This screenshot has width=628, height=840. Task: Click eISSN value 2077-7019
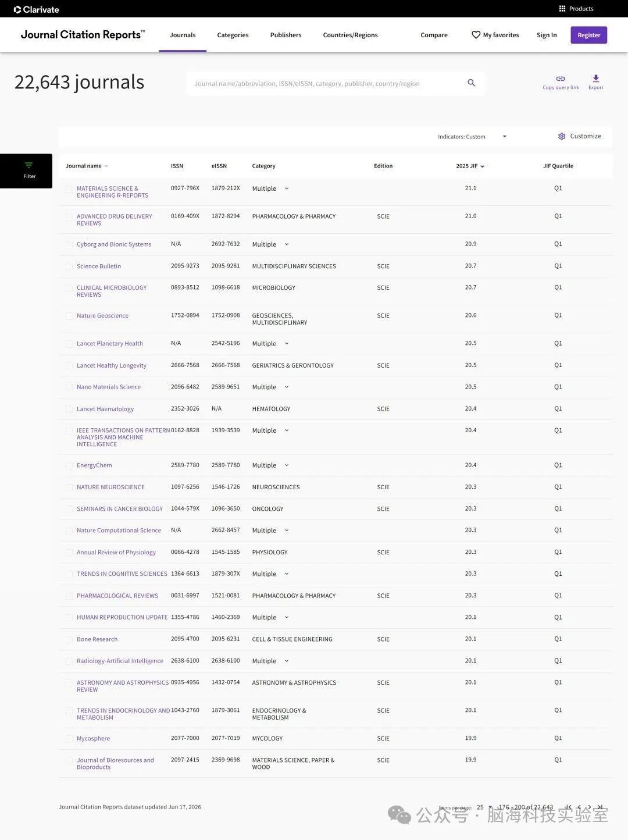coord(226,738)
